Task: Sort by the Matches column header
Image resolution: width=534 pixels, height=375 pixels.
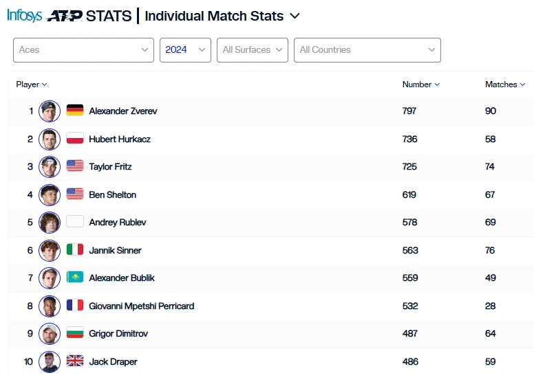Action: coord(504,84)
